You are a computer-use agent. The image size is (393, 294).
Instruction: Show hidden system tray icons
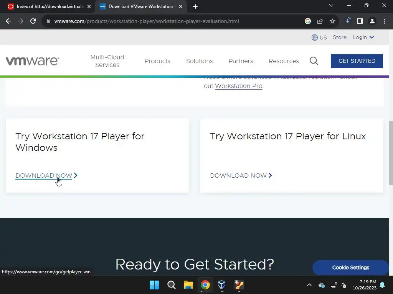pyautogui.click(x=309, y=285)
